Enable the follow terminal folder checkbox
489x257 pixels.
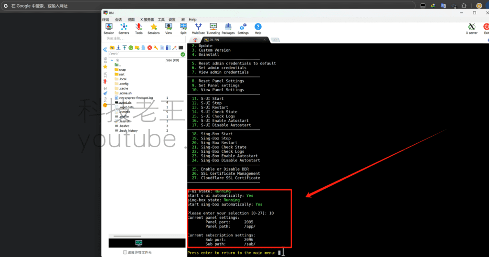pyautogui.click(x=125, y=252)
